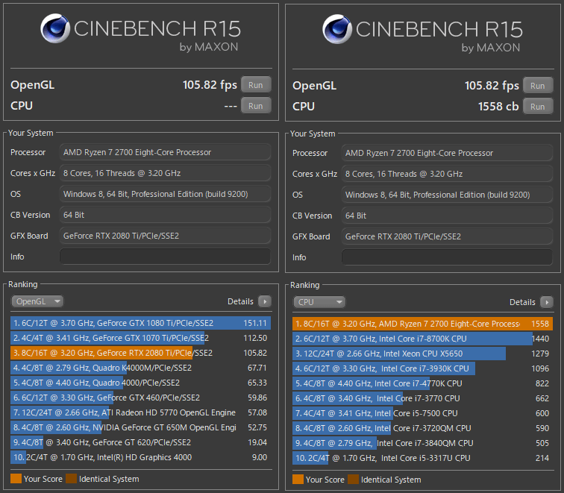Run CPU test in left Cinebench window
This screenshot has width=564, height=493.
click(256, 106)
